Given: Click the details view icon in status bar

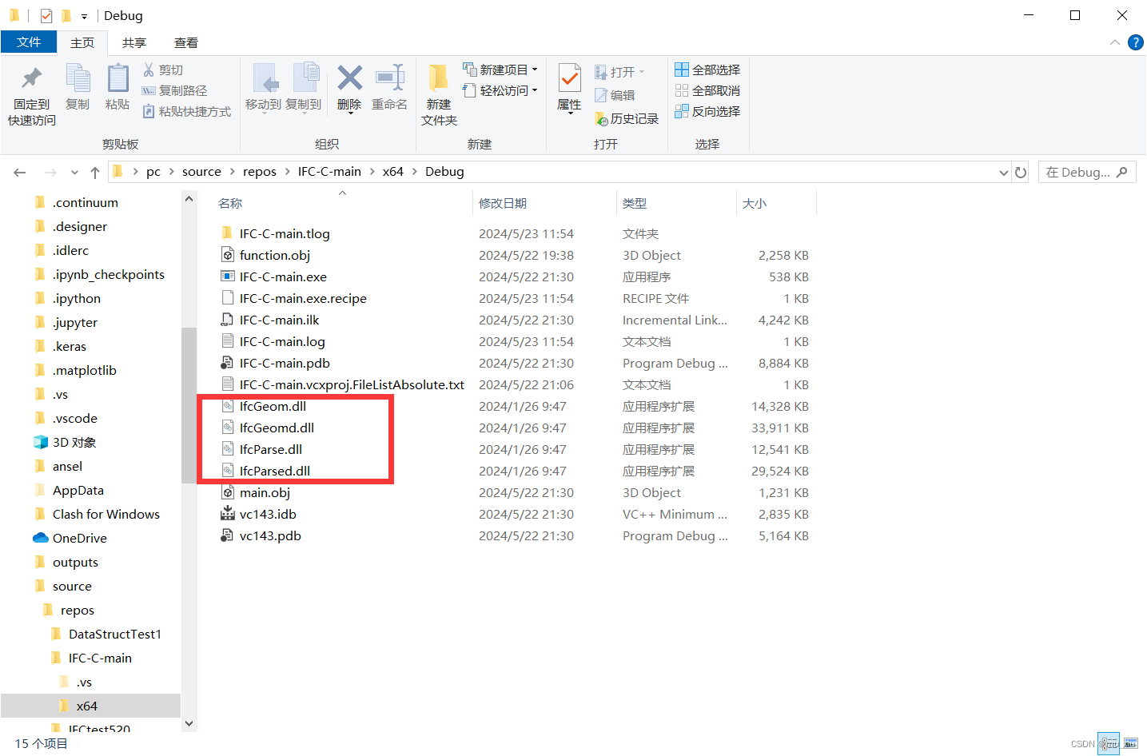Looking at the screenshot, I should click(x=1109, y=744).
